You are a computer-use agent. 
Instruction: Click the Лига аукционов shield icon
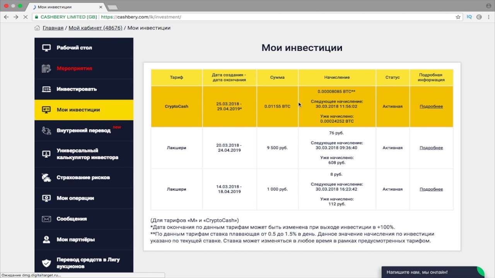[46, 263]
